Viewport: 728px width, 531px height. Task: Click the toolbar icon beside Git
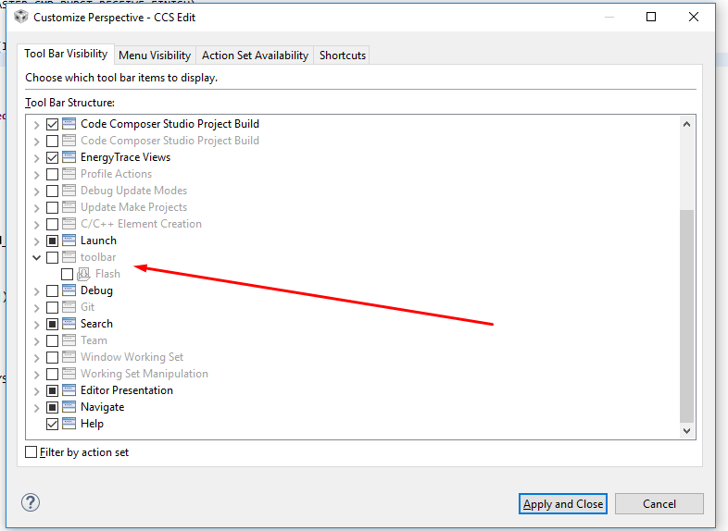pyautogui.click(x=69, y=307)
